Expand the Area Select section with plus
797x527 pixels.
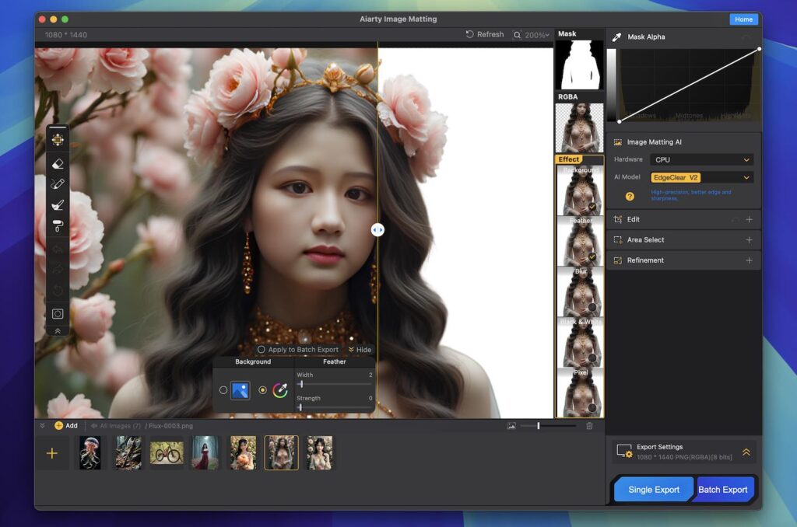coord(749,239)
